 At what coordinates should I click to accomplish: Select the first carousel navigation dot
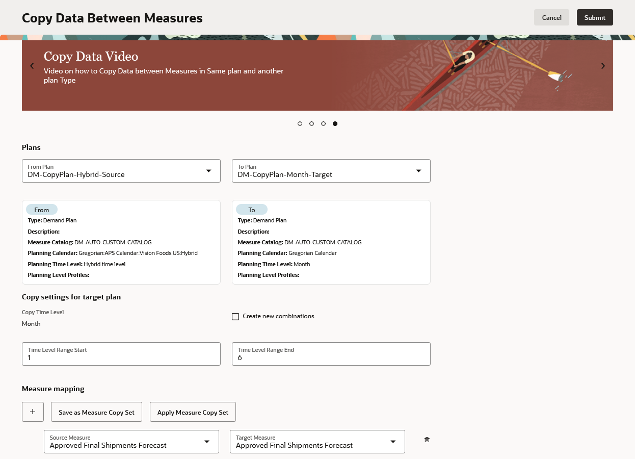300,123
